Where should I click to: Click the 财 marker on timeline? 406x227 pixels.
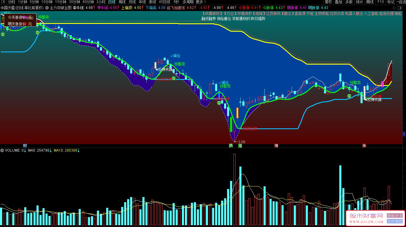[x=25, y=146]
